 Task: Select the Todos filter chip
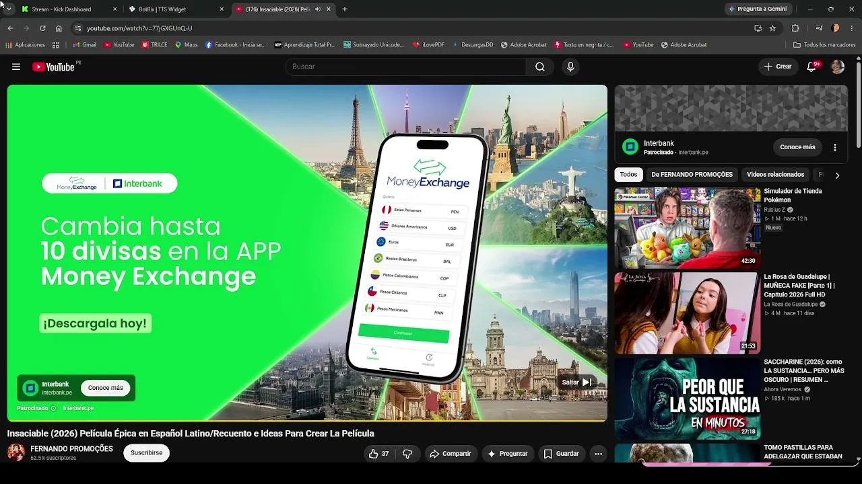[x=628, y=175]
